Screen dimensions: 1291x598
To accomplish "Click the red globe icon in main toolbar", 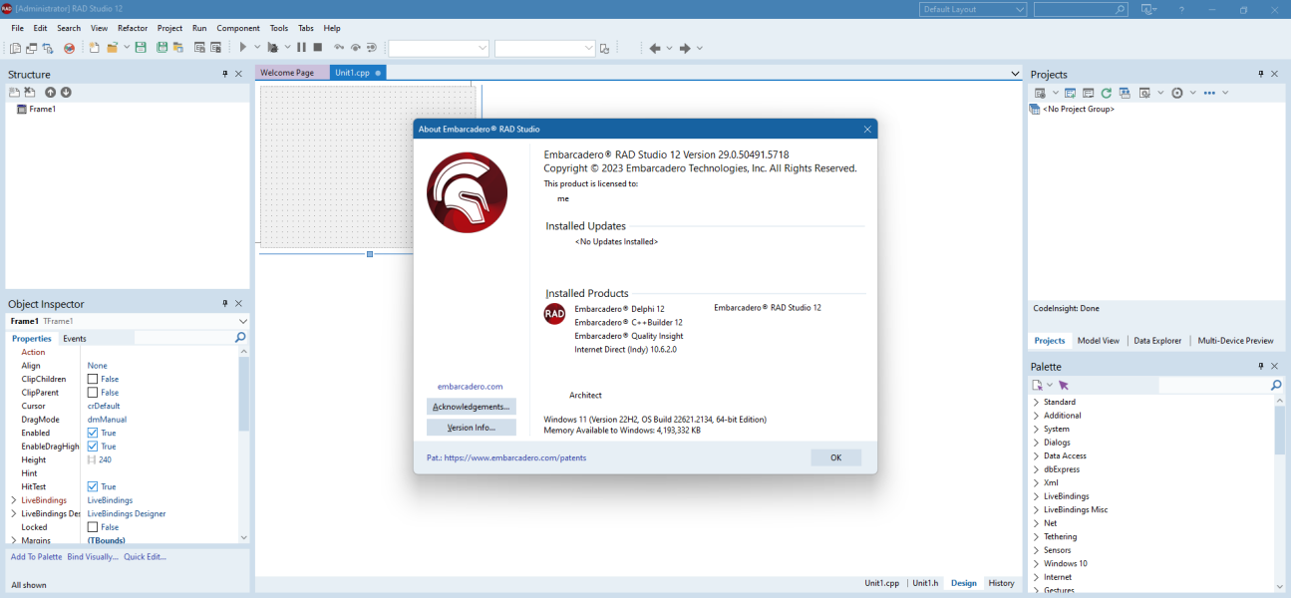I will tap(70, 48).
